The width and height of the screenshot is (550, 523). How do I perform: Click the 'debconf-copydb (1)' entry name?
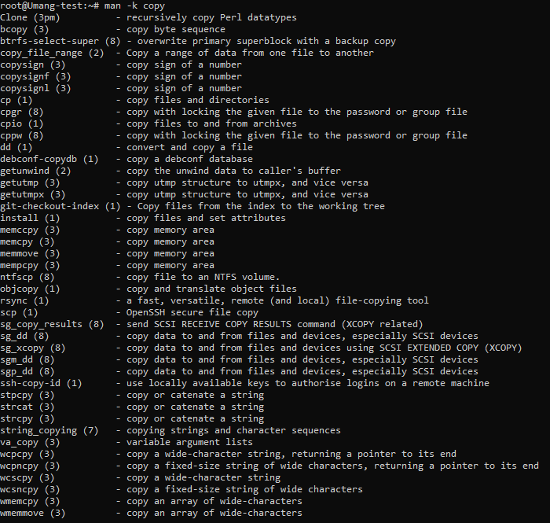coord(49,159)
